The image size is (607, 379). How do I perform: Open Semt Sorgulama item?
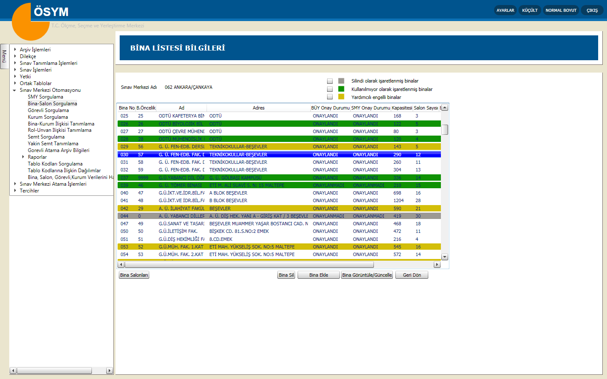pyautogui.click(x=46, y=137)
